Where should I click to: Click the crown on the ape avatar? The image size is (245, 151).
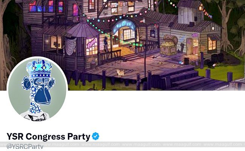(x=39, y=68)
